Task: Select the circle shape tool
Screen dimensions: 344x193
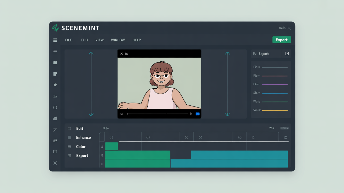Action: tap(55, 108)
